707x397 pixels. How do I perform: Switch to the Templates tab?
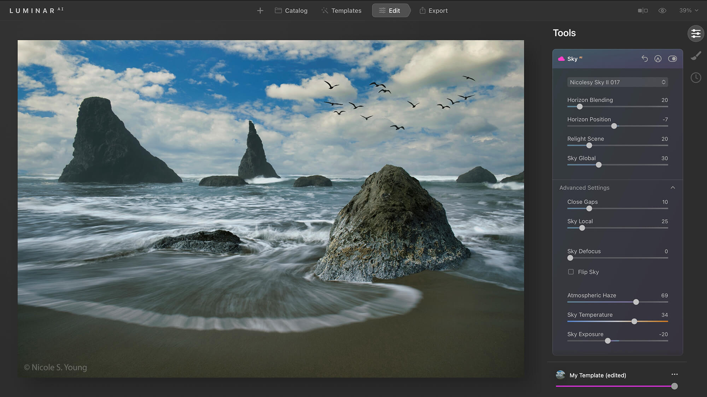(341, 11)
